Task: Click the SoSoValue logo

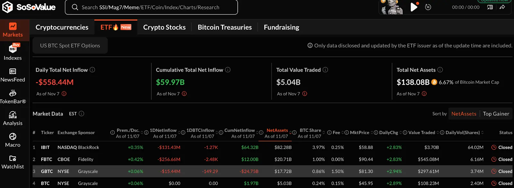Action: [29, 7]
